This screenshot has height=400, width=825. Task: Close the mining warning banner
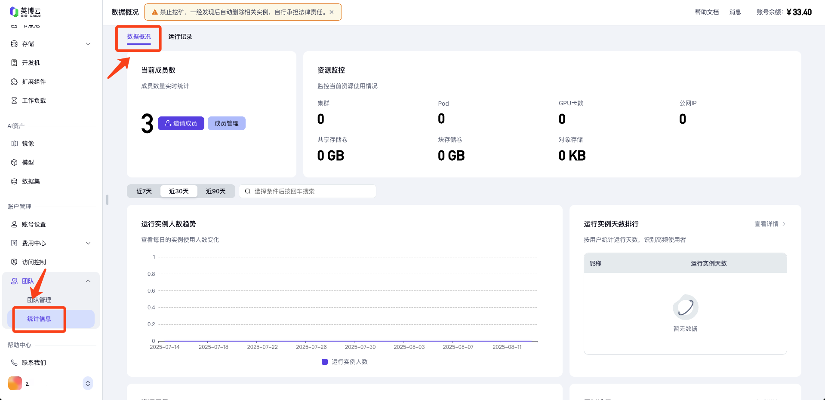coord(332,12)
